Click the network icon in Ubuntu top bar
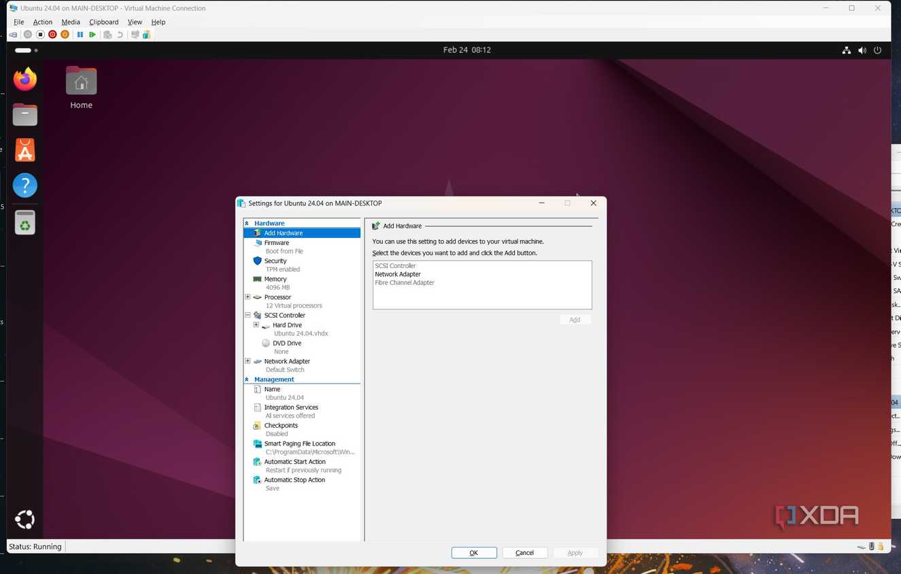This screenshot has width=901, height=574. tap(847, 50)
